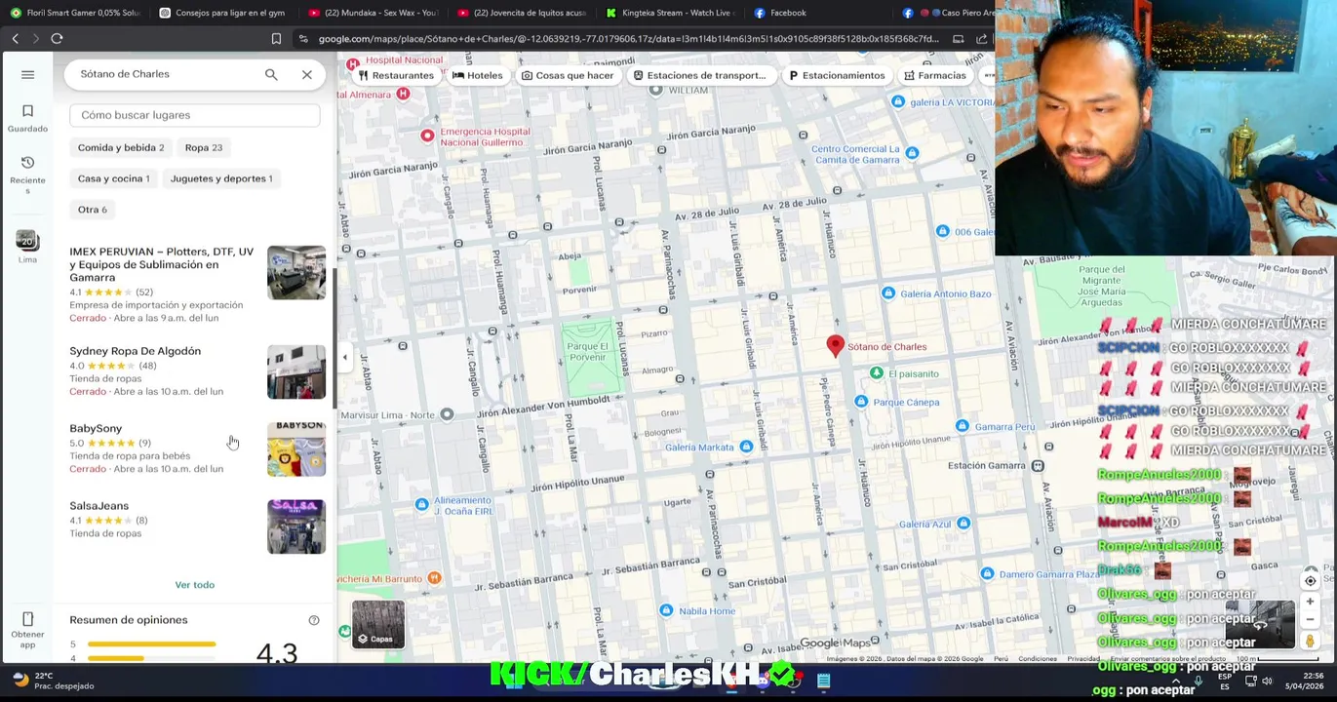Filter map by Hoteles chip
The height and width of the screenshot is (702, 1337).
477,75
